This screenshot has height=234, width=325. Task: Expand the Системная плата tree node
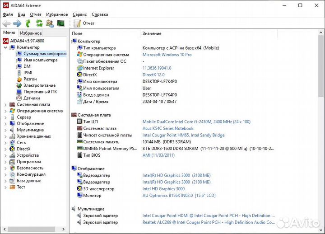coord(5,104)
